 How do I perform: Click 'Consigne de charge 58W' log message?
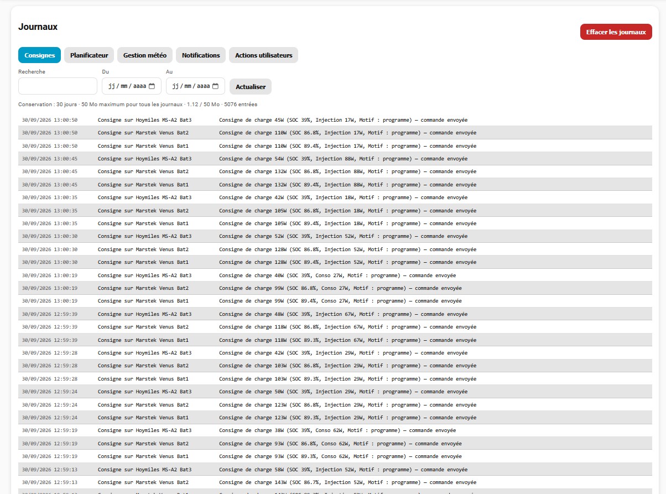pyautogui.click(x=343, y=470)
